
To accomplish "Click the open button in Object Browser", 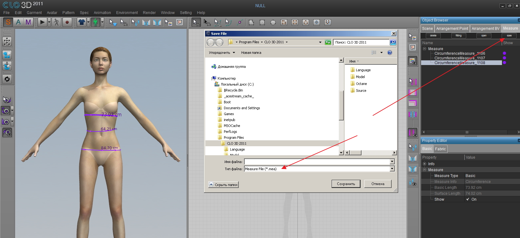I will [x=484, y=36].
